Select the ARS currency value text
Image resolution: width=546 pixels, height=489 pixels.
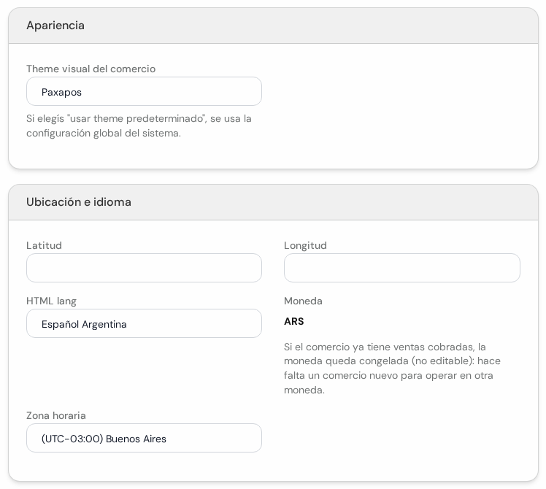click(x=294, y=321)
